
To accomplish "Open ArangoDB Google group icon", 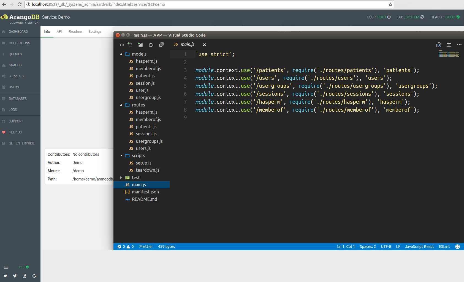I will point(34,276).
